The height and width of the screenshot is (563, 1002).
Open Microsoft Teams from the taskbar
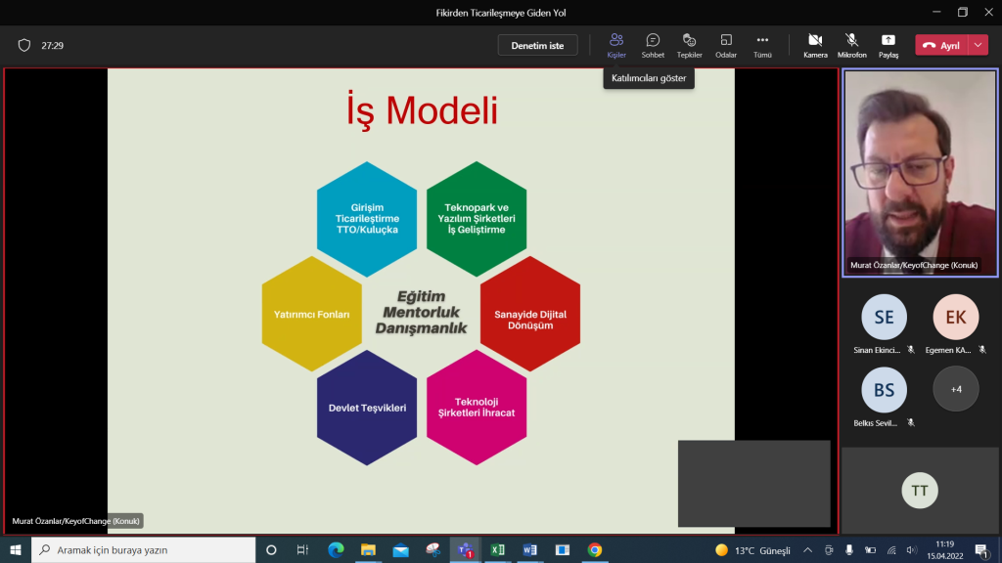click(x=465, y=550)
